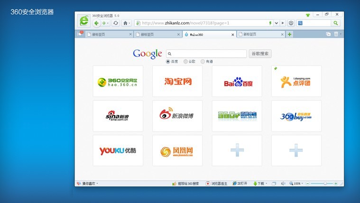360x203 pixels.
Task: Select the 有道 radio button
Action: click(x=203, y=61)
